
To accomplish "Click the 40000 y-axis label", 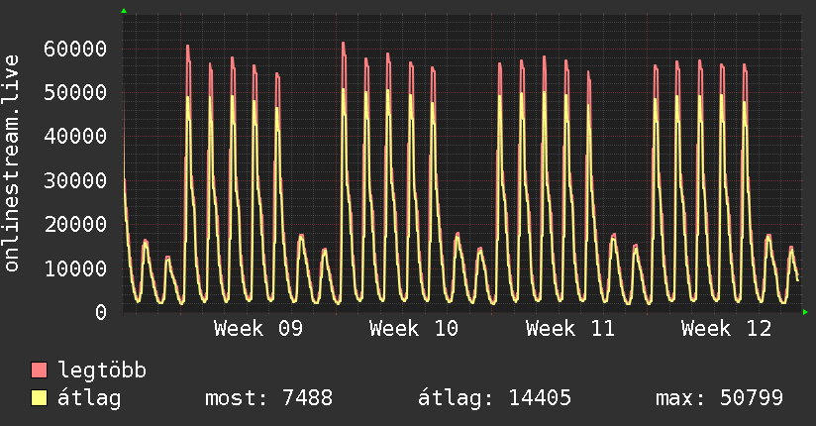I will coord(75,137).
